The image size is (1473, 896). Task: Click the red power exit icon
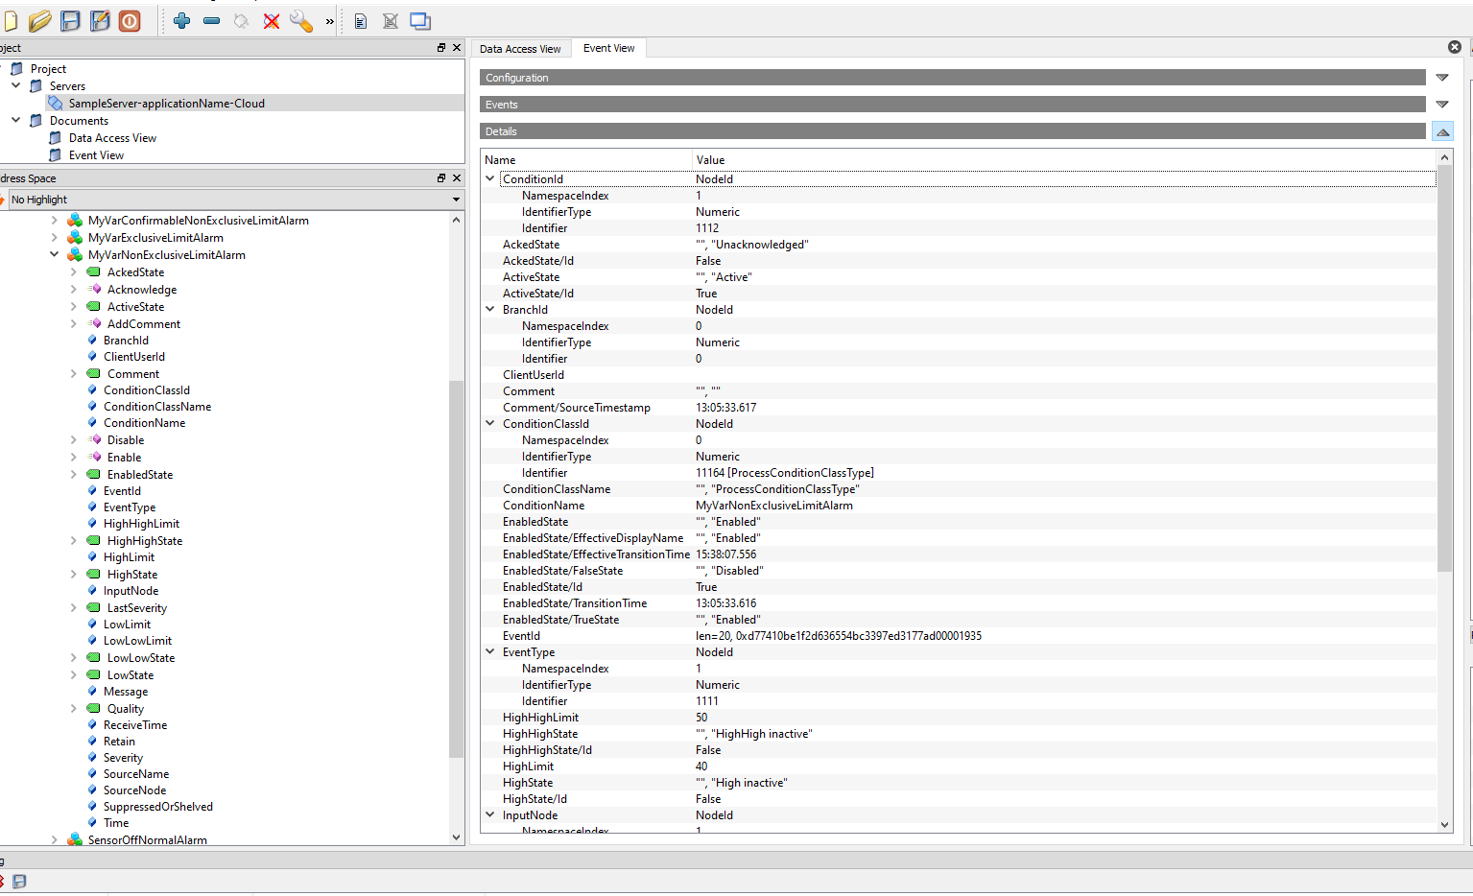point(130,21)
